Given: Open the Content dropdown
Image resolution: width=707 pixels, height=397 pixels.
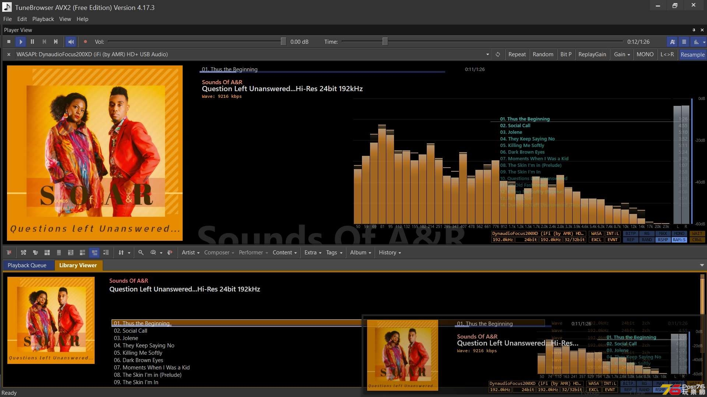Looking at the screenshot, I should tap(285, 253).
